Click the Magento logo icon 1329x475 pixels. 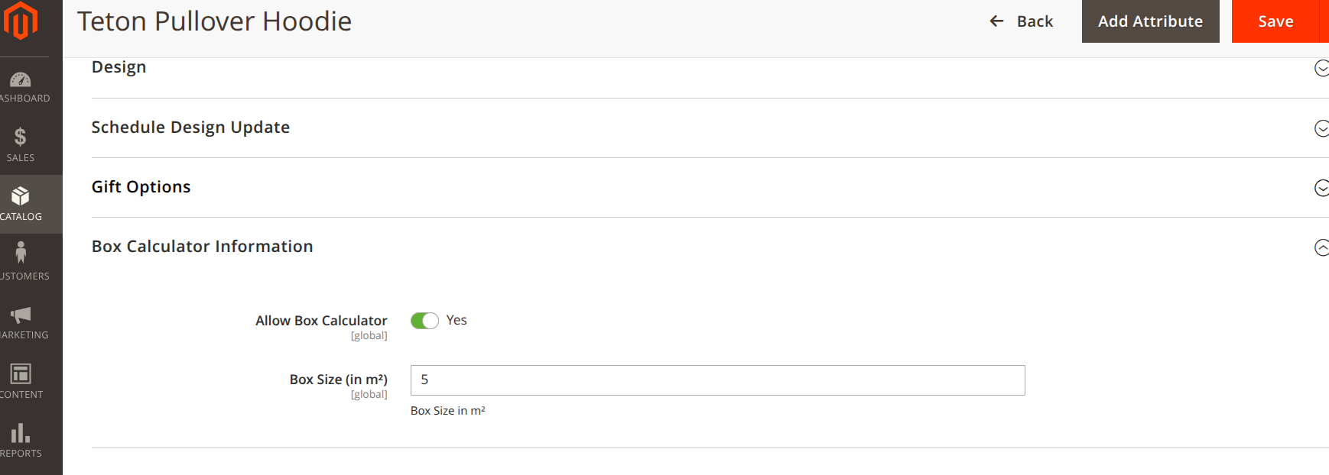21,21
